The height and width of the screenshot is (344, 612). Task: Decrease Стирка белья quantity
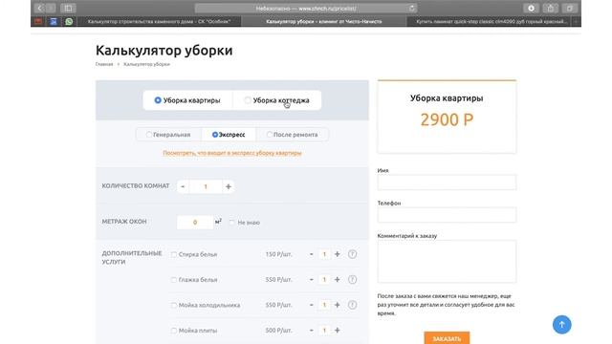tap(312, 254)
